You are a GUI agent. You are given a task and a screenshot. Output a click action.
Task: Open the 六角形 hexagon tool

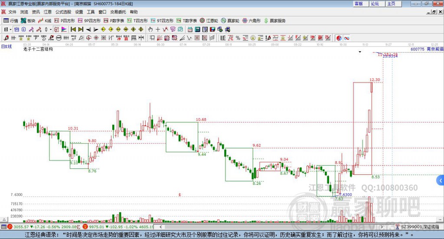(x=251, y=21)
